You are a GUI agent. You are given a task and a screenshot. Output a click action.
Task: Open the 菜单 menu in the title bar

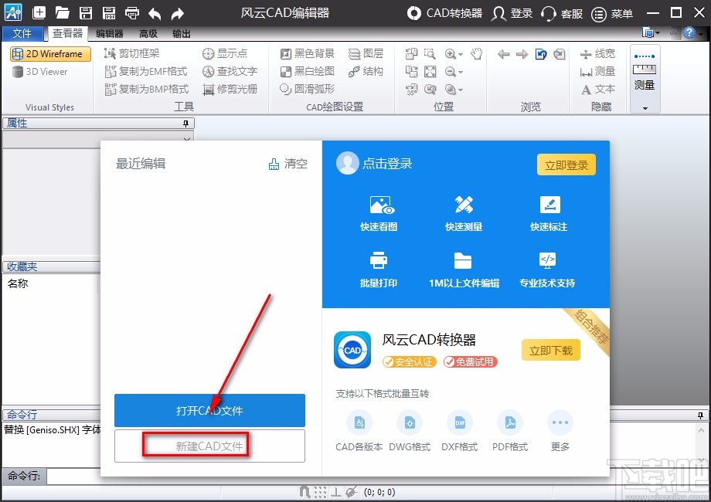pos(611,12)
